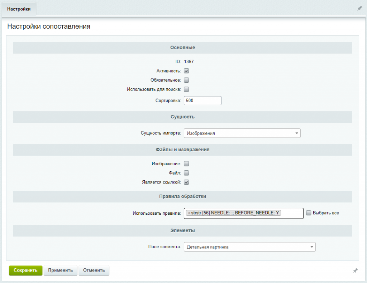Click the Основные section header
Screen dimensions: 367x283
(x=182, y=48)
